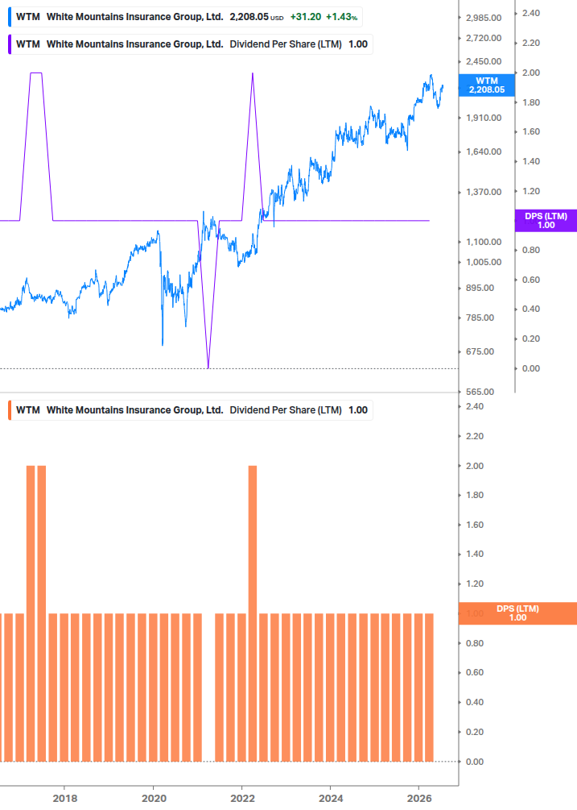Image resolution: width=577 pixels, height=810 pixels.
Task: Click the 0.60 label on the upper dividend axis
Action: click(531, 280)
